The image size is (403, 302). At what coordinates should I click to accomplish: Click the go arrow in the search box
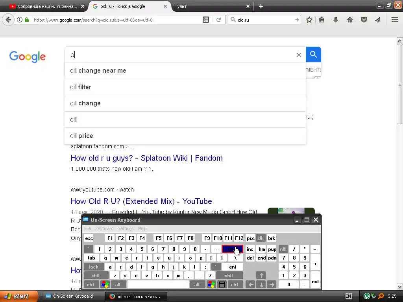coord(297,20)
